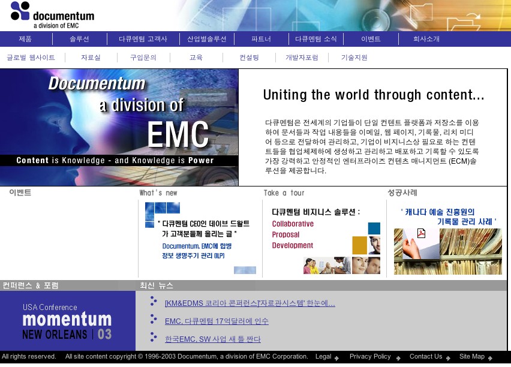
Task: Open Documentum, EMC에 합병 link
Action: 197,246
